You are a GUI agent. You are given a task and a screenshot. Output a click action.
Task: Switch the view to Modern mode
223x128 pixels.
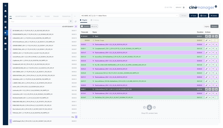click(x=215, y=26)
